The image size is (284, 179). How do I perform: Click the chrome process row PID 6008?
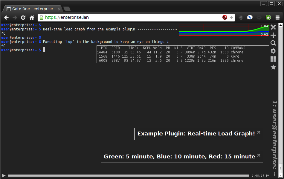[x=183, y=60]
